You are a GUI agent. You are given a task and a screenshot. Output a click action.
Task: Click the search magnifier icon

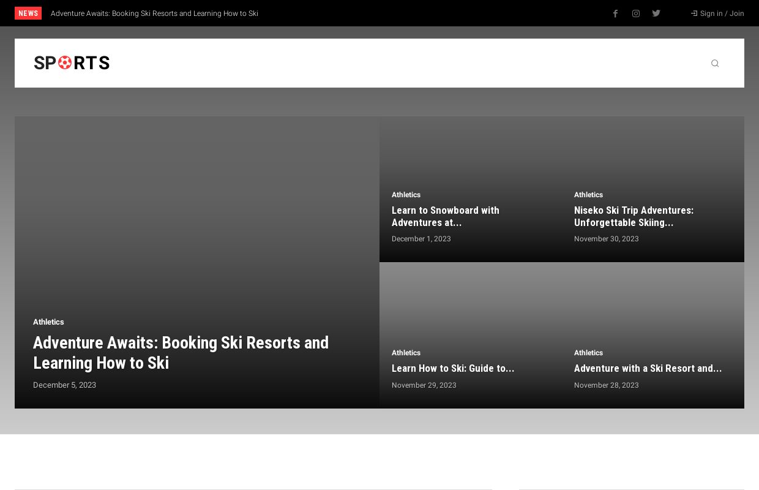coord(714,63)
